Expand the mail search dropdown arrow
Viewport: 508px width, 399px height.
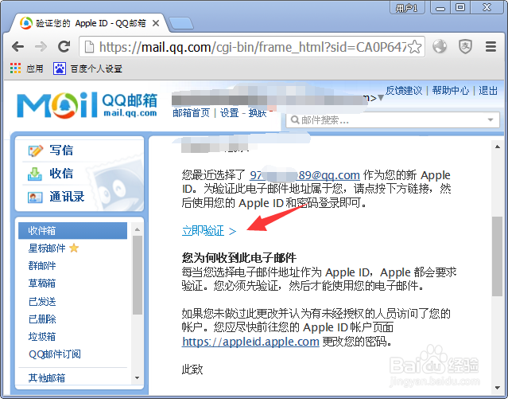pos(491,120)
